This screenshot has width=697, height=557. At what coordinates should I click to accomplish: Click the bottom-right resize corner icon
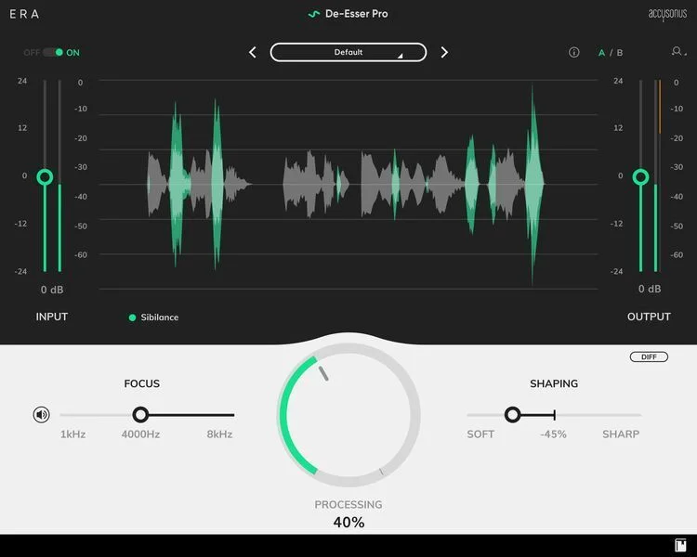pos(680,545)
